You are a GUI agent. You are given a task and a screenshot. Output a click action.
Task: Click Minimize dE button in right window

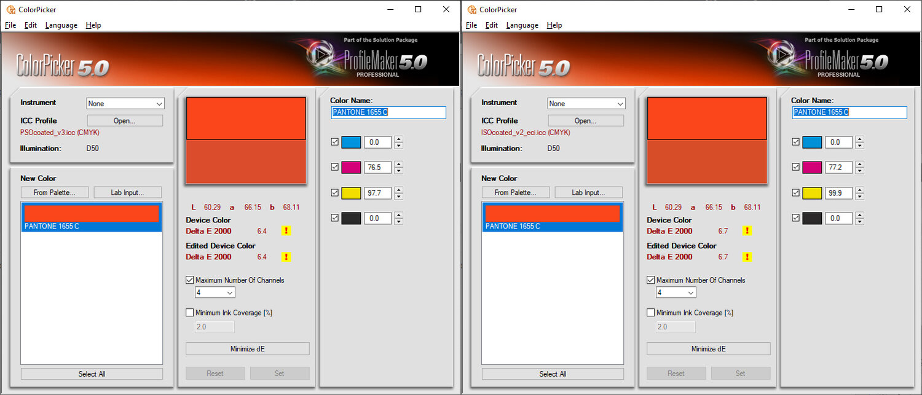pyautogui.click(x=708, y=349)
